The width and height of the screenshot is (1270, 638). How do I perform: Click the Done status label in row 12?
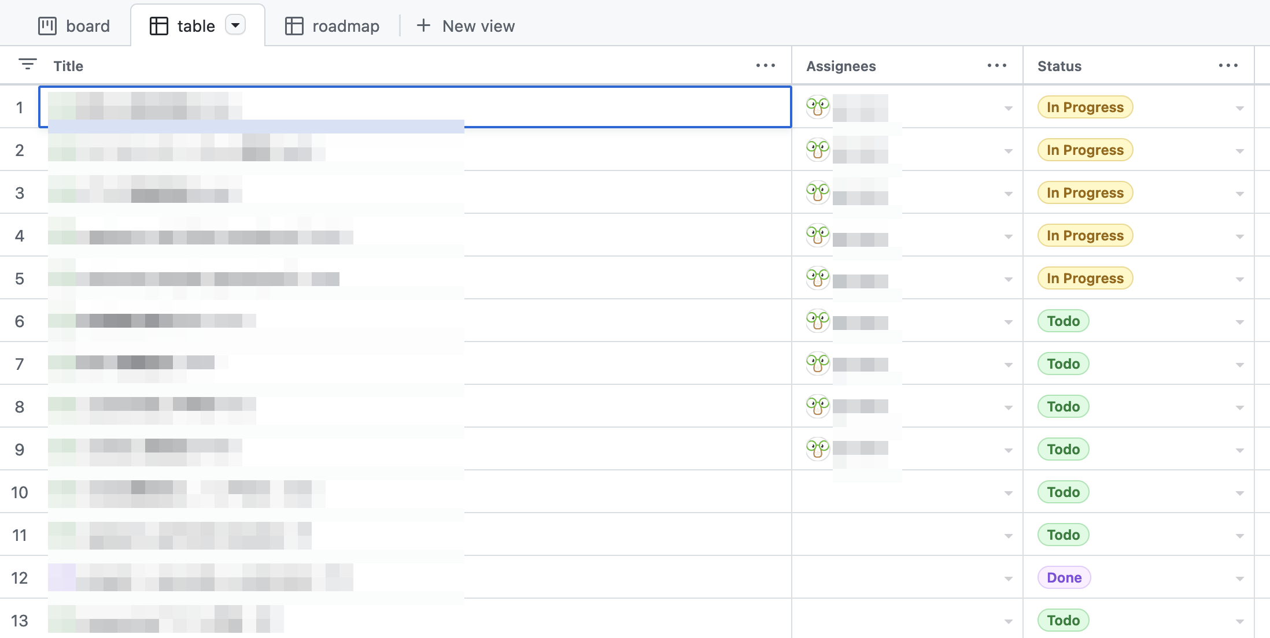coord(1064,577)
